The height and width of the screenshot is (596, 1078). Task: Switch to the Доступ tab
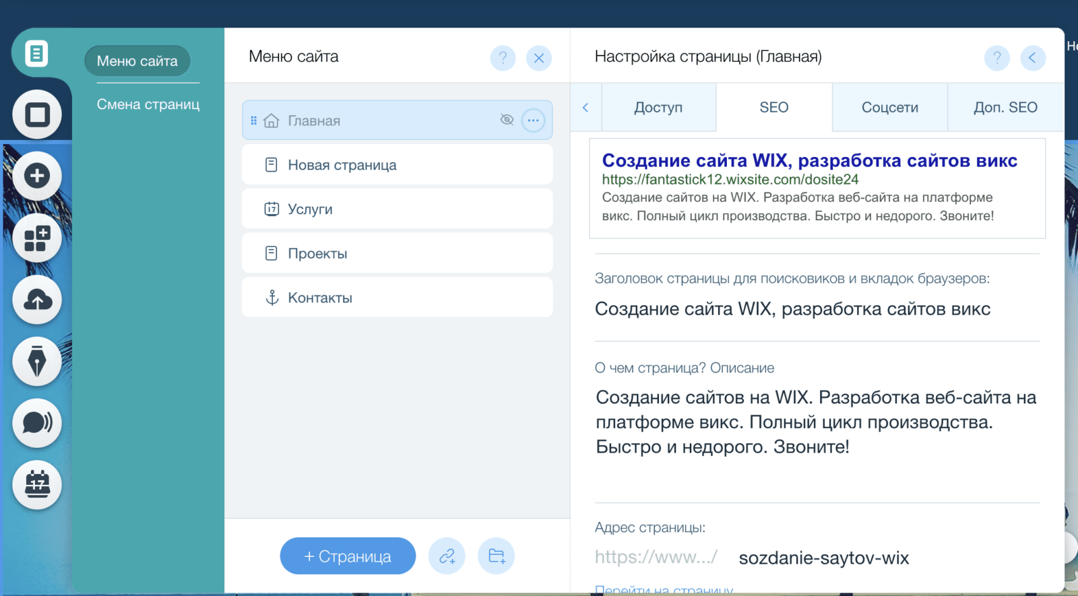658,108
